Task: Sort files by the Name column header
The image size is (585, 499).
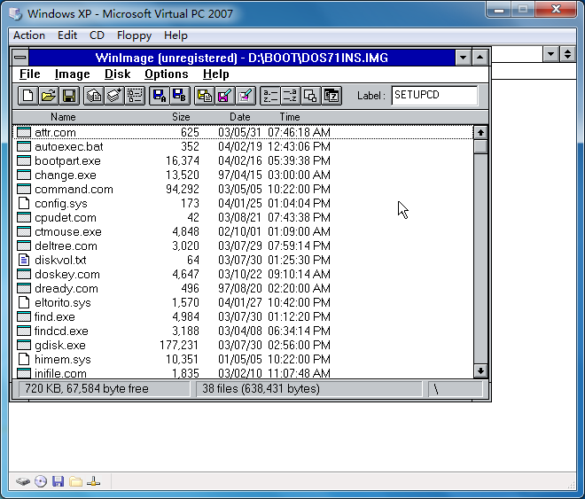Action: (63, 117)
